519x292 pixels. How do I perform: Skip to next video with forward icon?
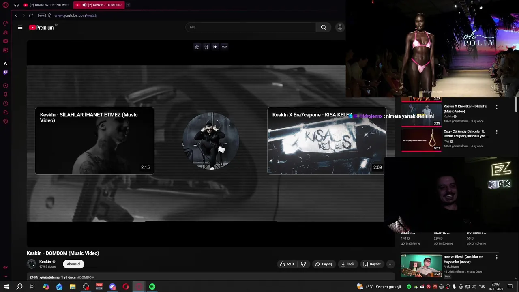[215, 47]
